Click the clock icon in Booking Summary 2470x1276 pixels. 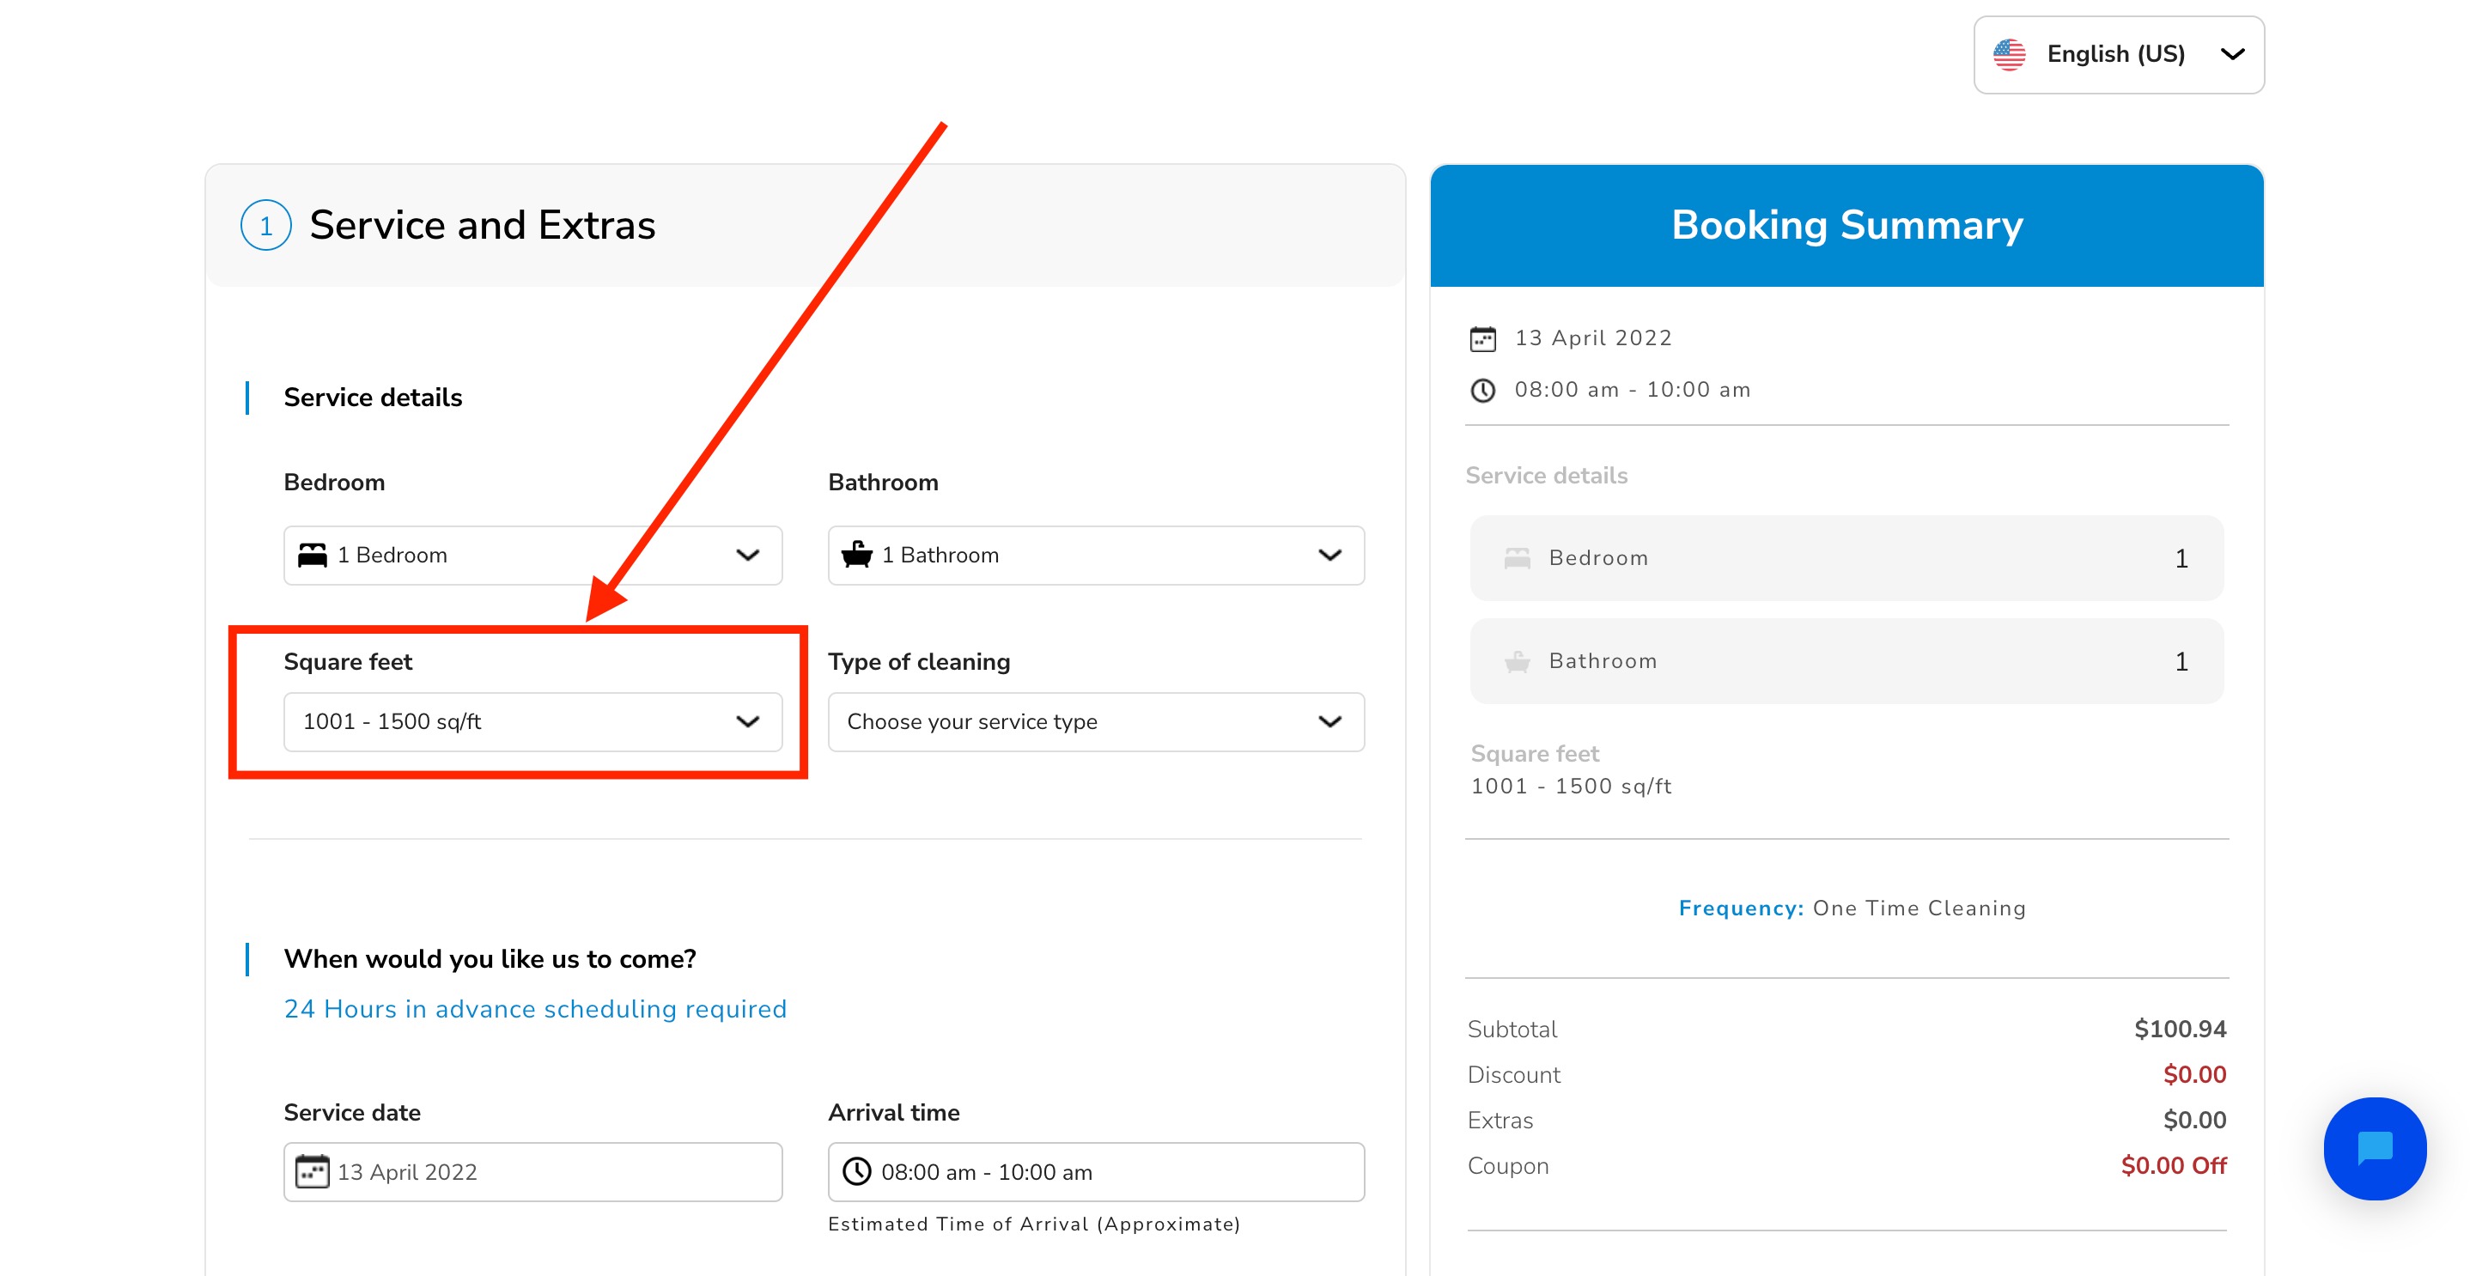point(1482,390)
